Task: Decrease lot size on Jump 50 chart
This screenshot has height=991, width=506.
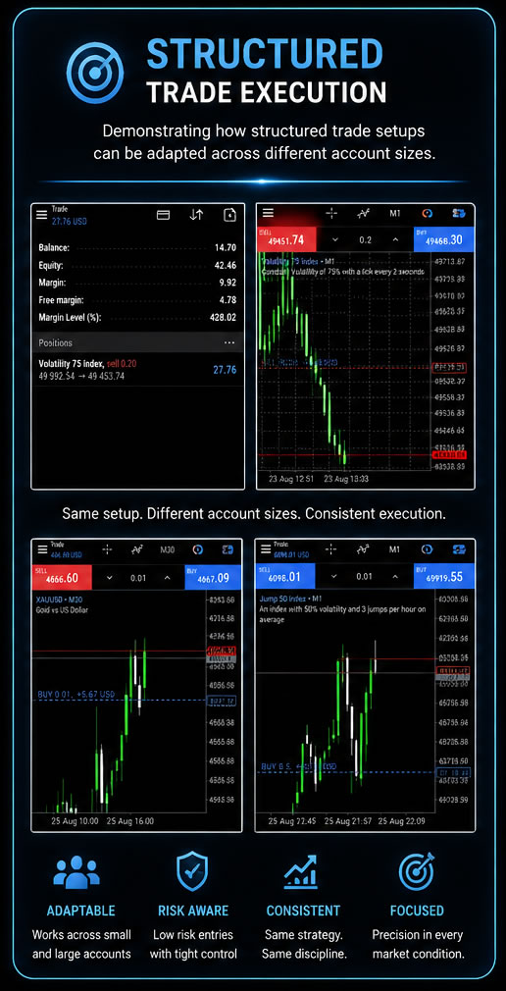Action: (333, 576)
